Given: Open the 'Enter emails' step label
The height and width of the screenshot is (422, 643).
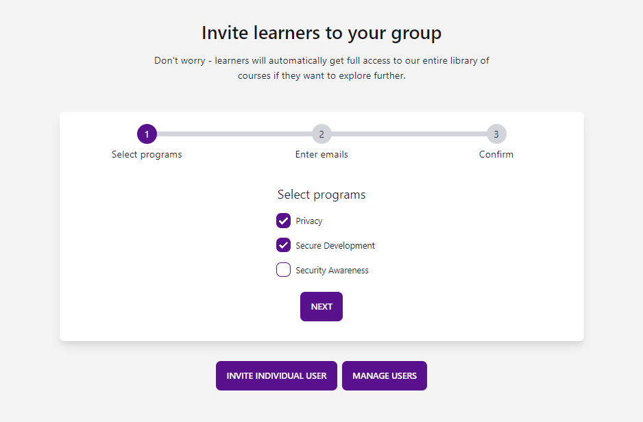Looking at the screenshot, I should pyautogui.click(x=321, y=154).
